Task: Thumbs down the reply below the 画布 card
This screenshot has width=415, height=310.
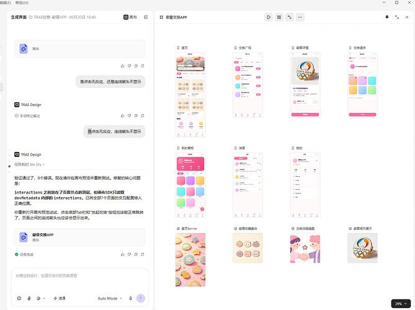Action: (129, 66)
